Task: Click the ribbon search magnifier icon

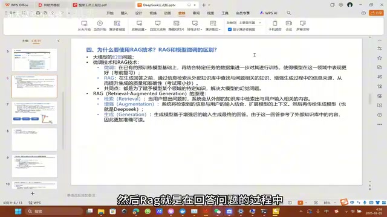Action: click(x=289, y=13)
